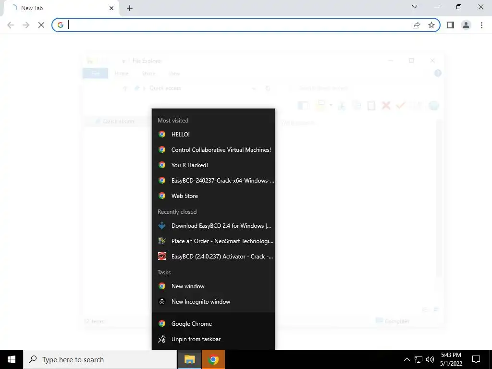492x369 pixels.
Task: Click the Google icon in address bar
Action: [x=60, y=25]
